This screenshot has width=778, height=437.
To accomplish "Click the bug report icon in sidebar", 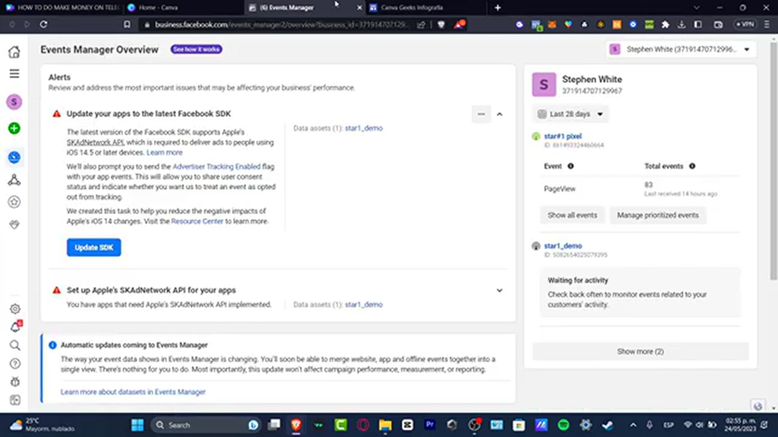I will [x=15, y=382].
